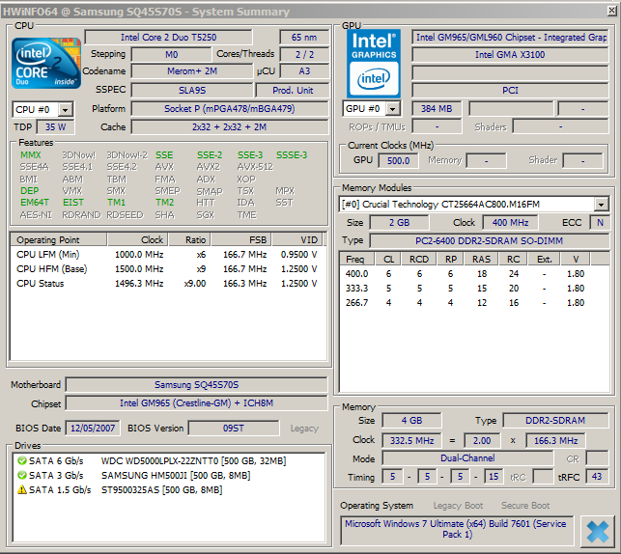Click the Clock column header in operating points
This screenshot has width=621, height=554.
(x=138, y=239)
